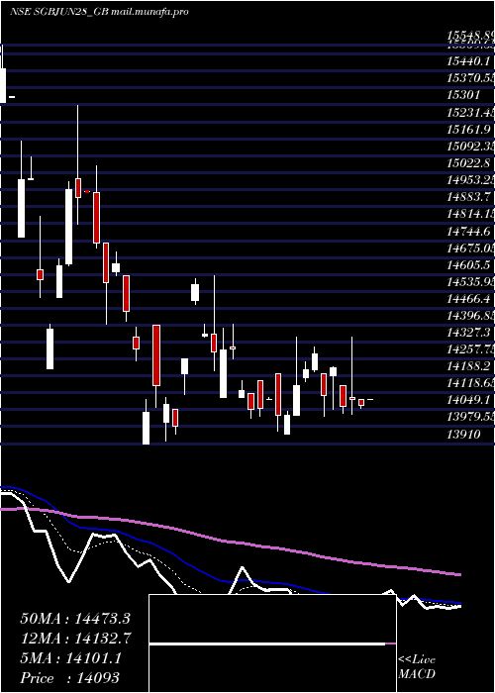The height and width of the screenshot is (693, 495).
Task: Click the Price : 14093 readout
Action: tap(70, 679)
